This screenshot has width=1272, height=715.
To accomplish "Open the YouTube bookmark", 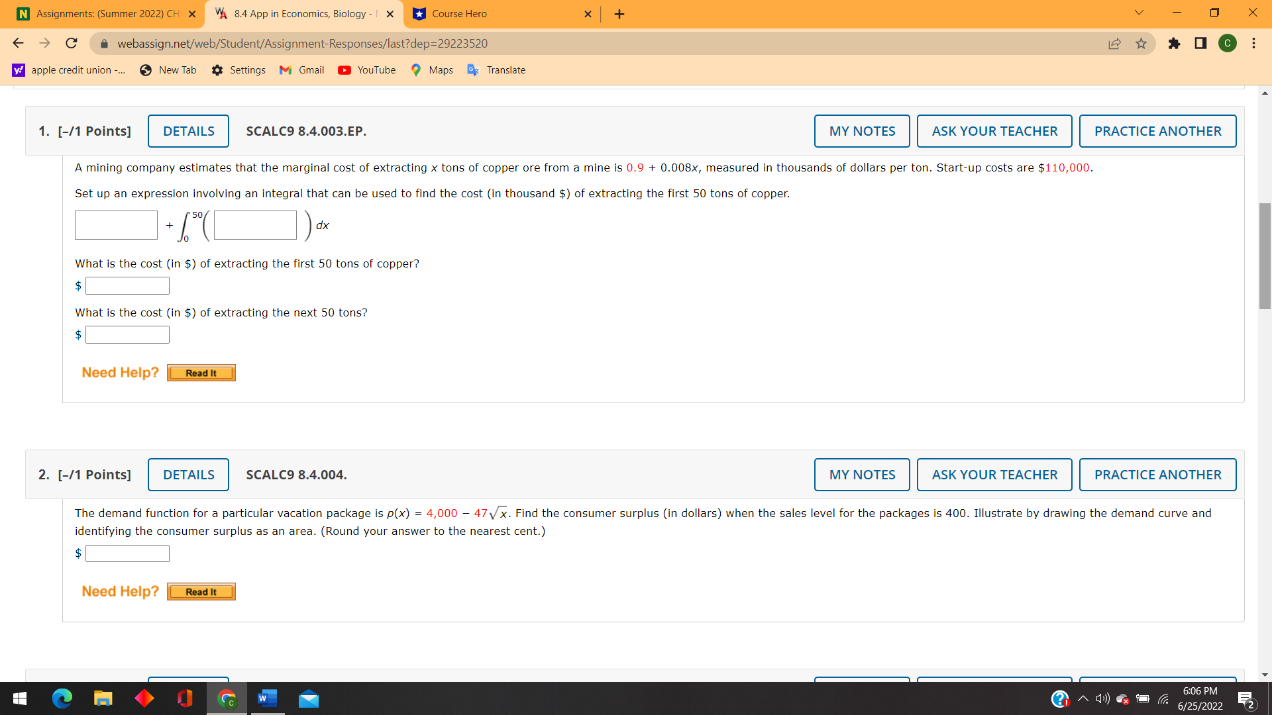I will (366, 70).
